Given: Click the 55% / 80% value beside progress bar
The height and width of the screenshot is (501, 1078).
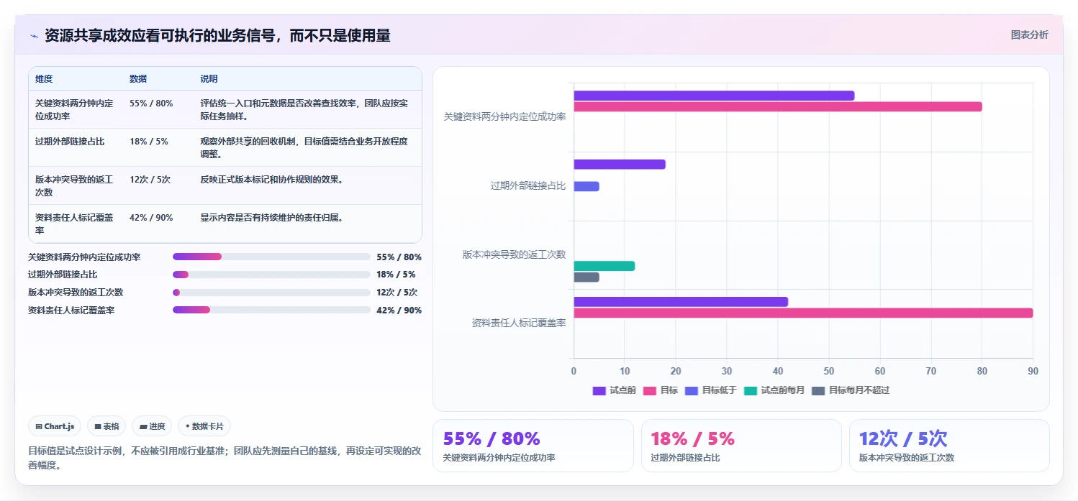Looking at the screenshot, I should 399,257.
